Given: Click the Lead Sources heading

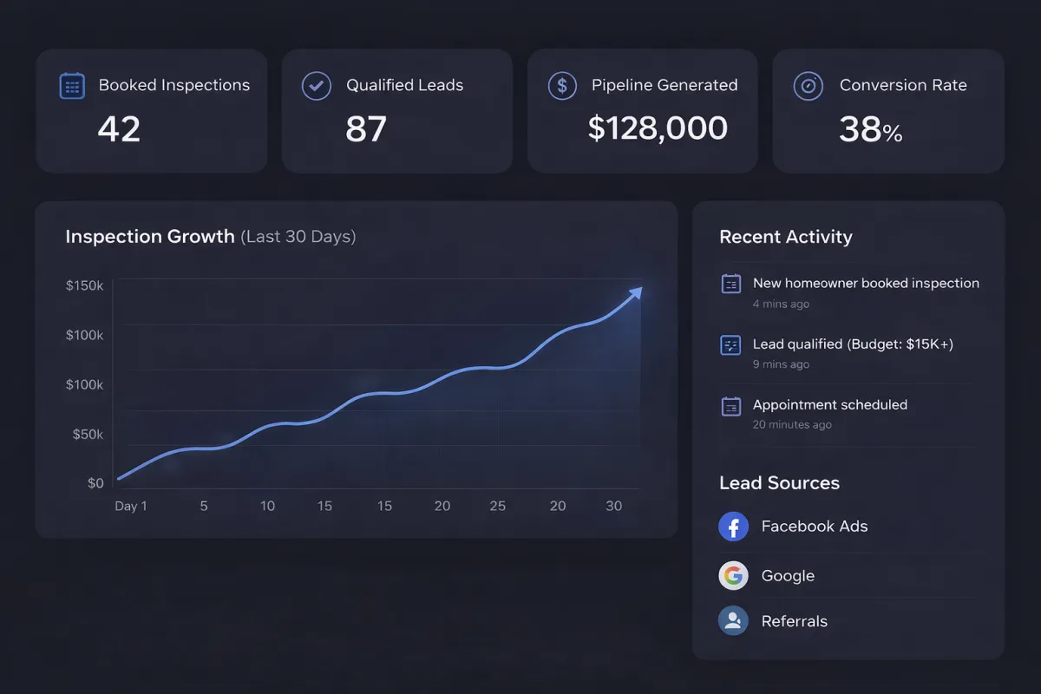Looking at the screenshot, I should 779,483.
